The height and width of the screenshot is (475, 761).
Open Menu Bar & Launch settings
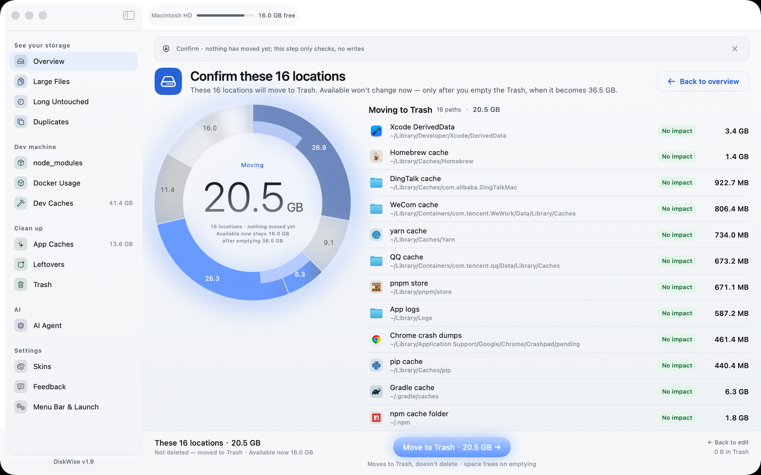74,407
